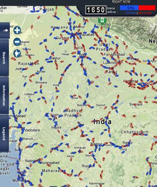Click the Kanpur city label
Screen dimensions: 157x187
(x=112, y=72)
